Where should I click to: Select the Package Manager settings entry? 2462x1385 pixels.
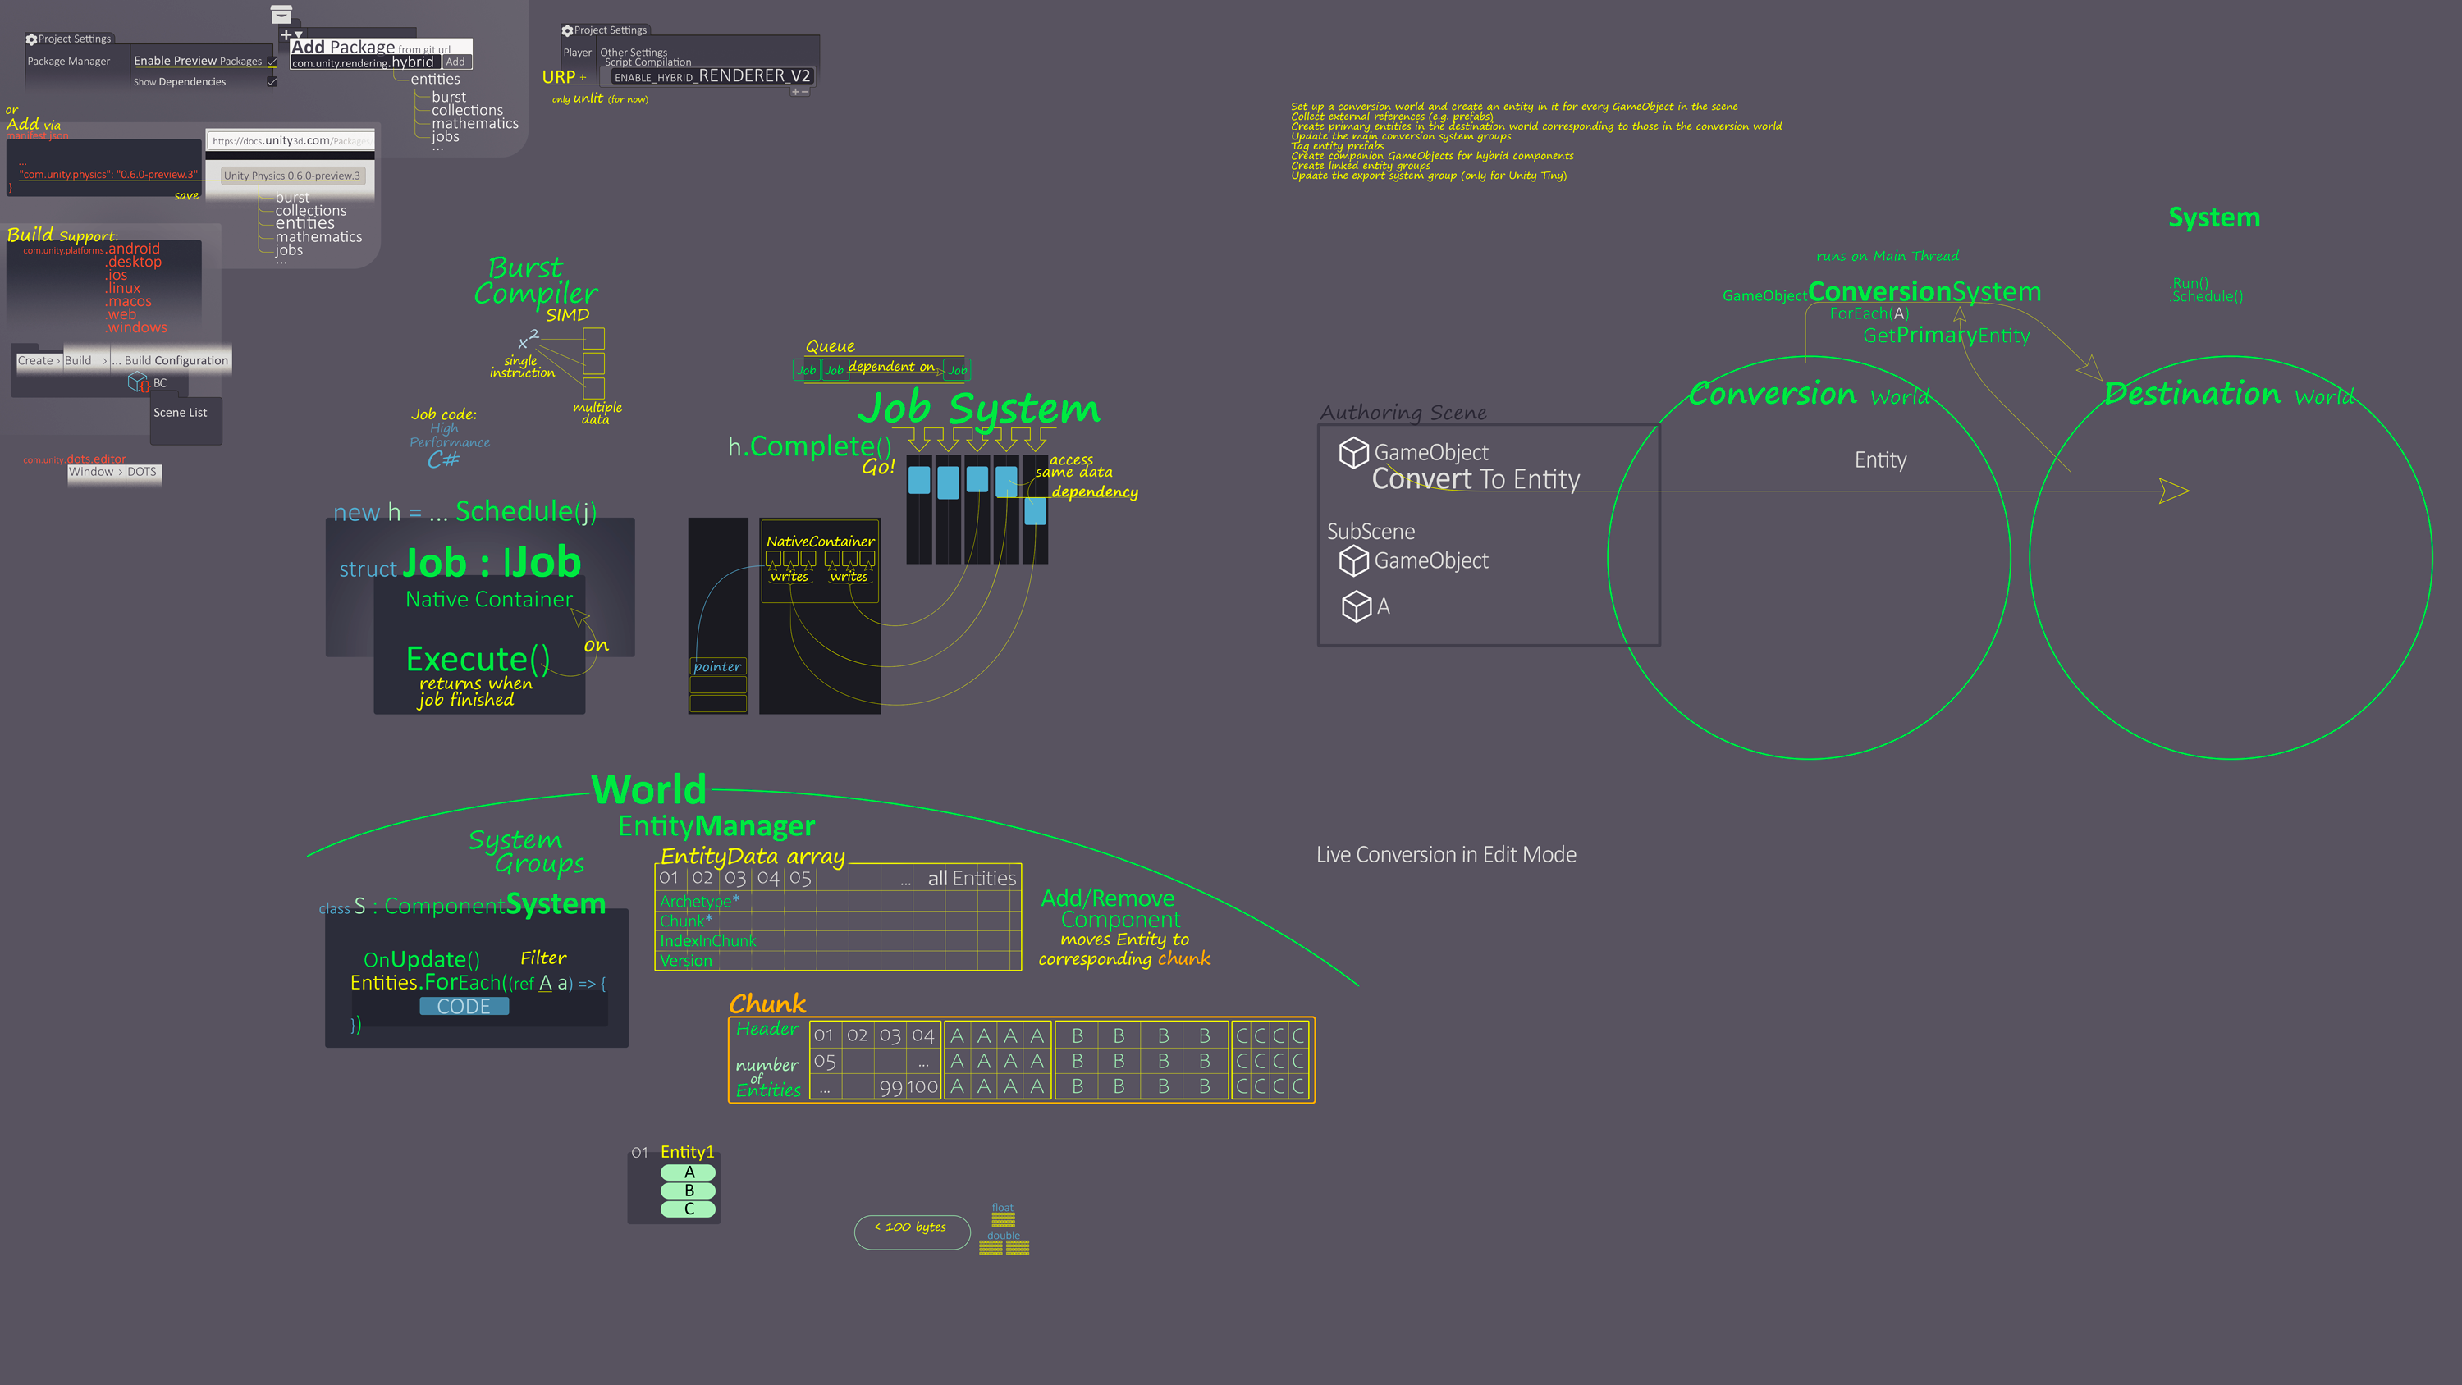(69, 62)
